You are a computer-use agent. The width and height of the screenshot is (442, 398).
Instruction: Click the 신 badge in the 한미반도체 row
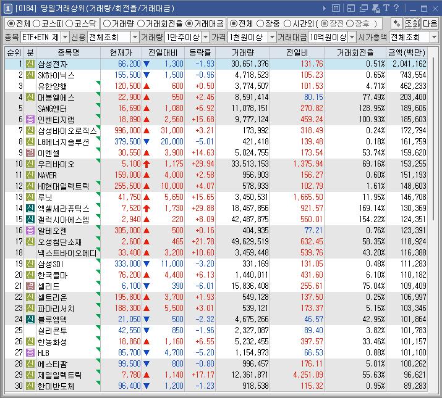[30, 386]
